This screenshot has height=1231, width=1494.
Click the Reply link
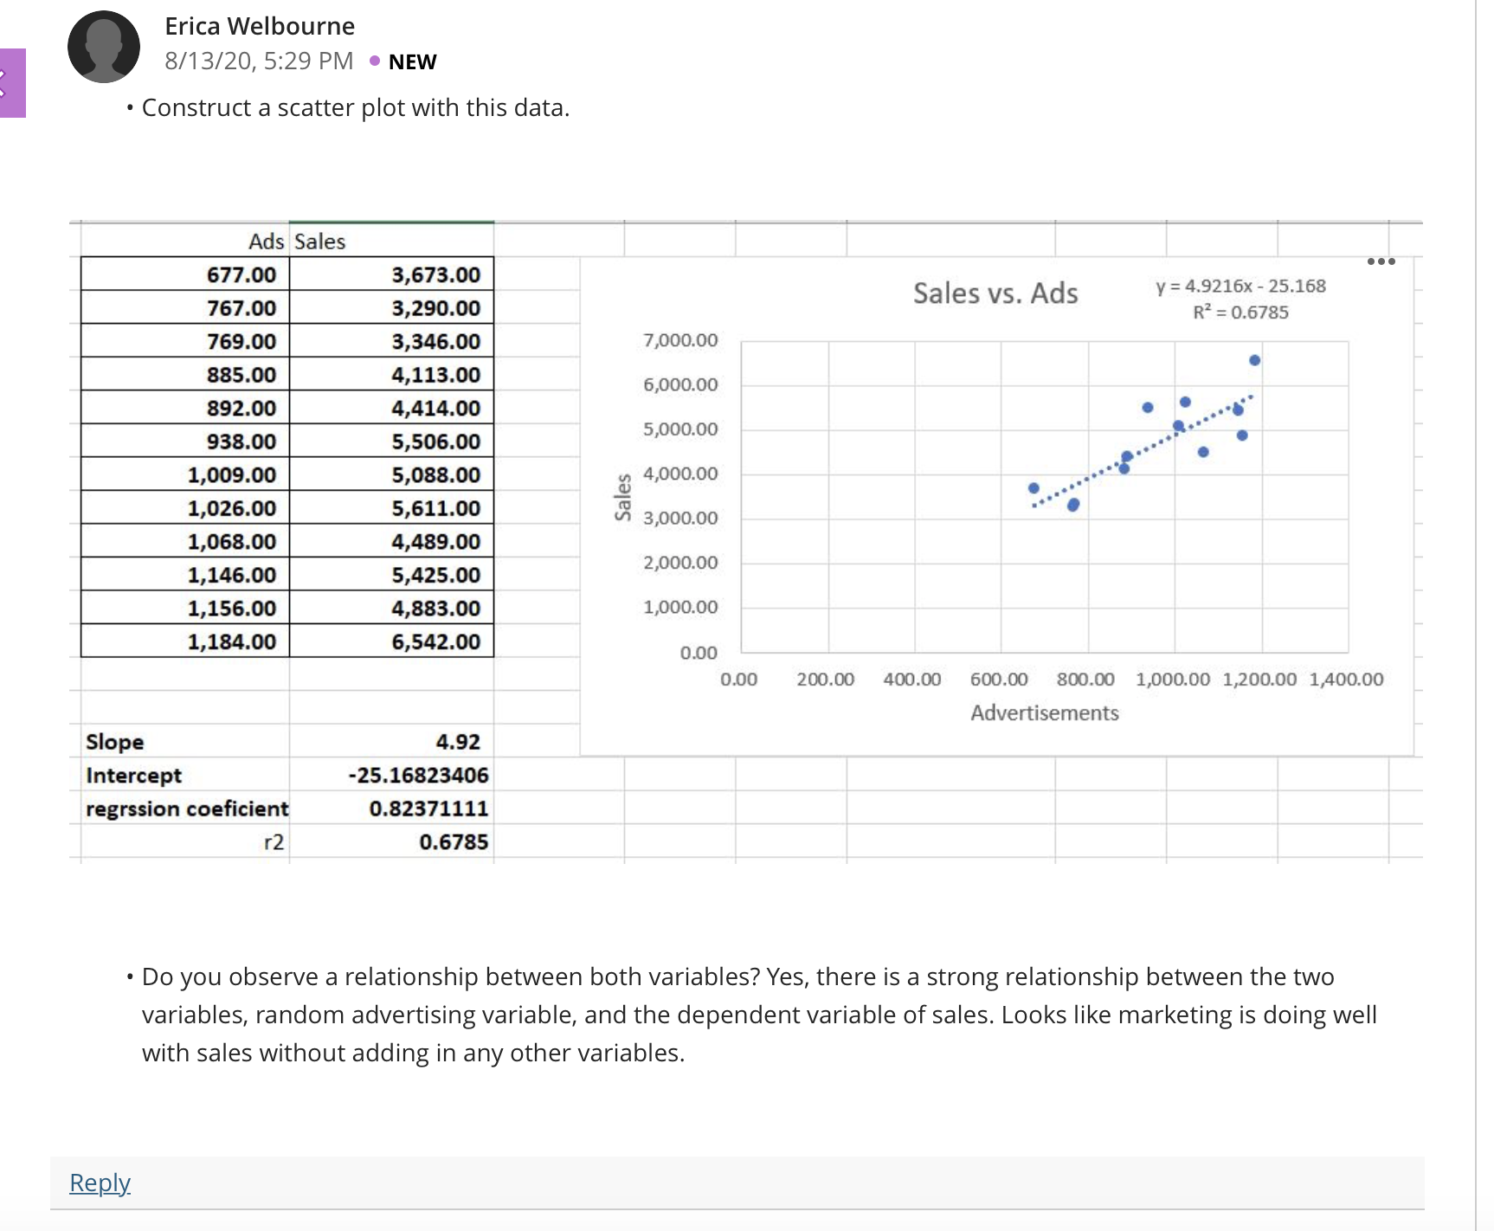pyautogui.click(x=100, y=1183)
